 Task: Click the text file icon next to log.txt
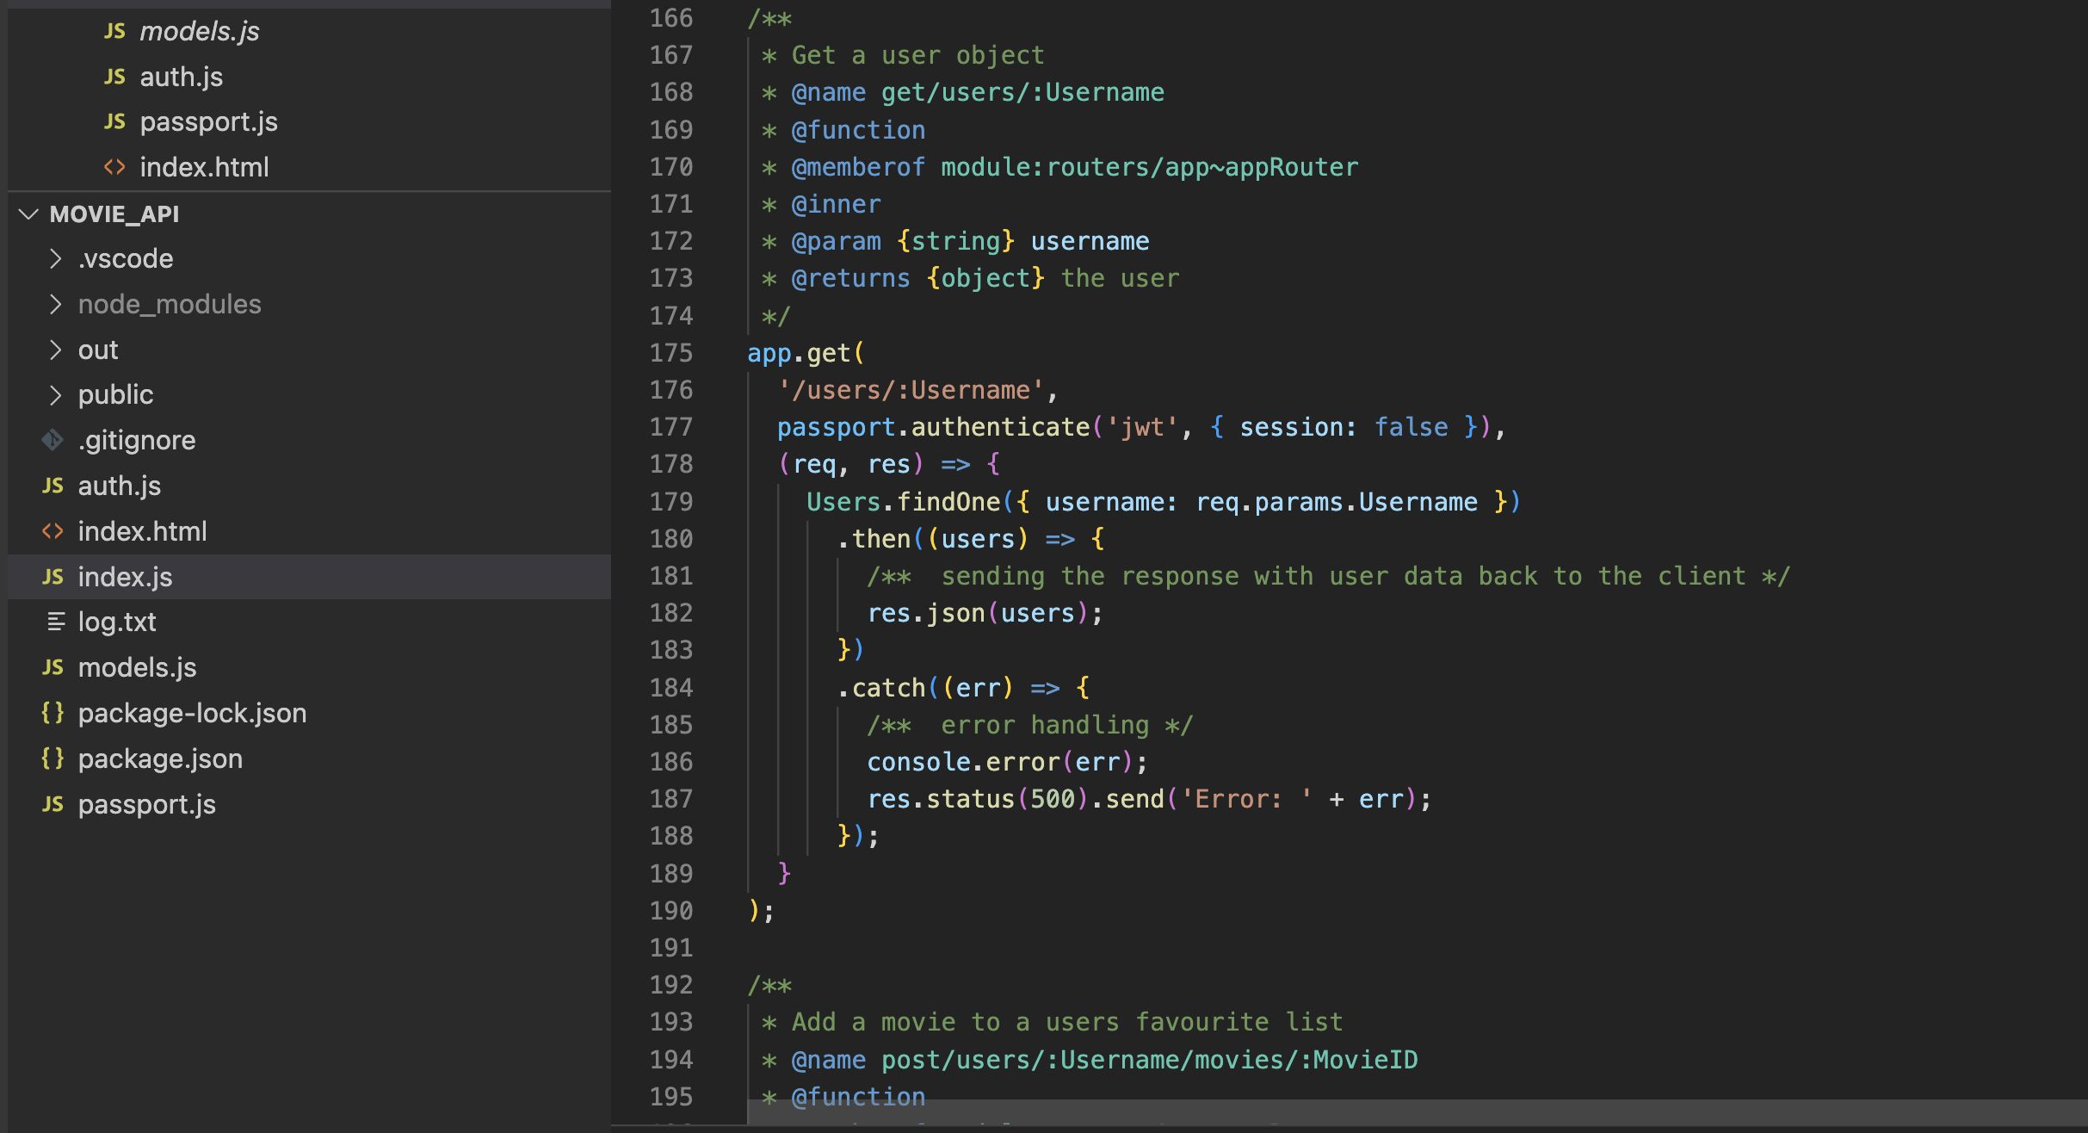55,621
